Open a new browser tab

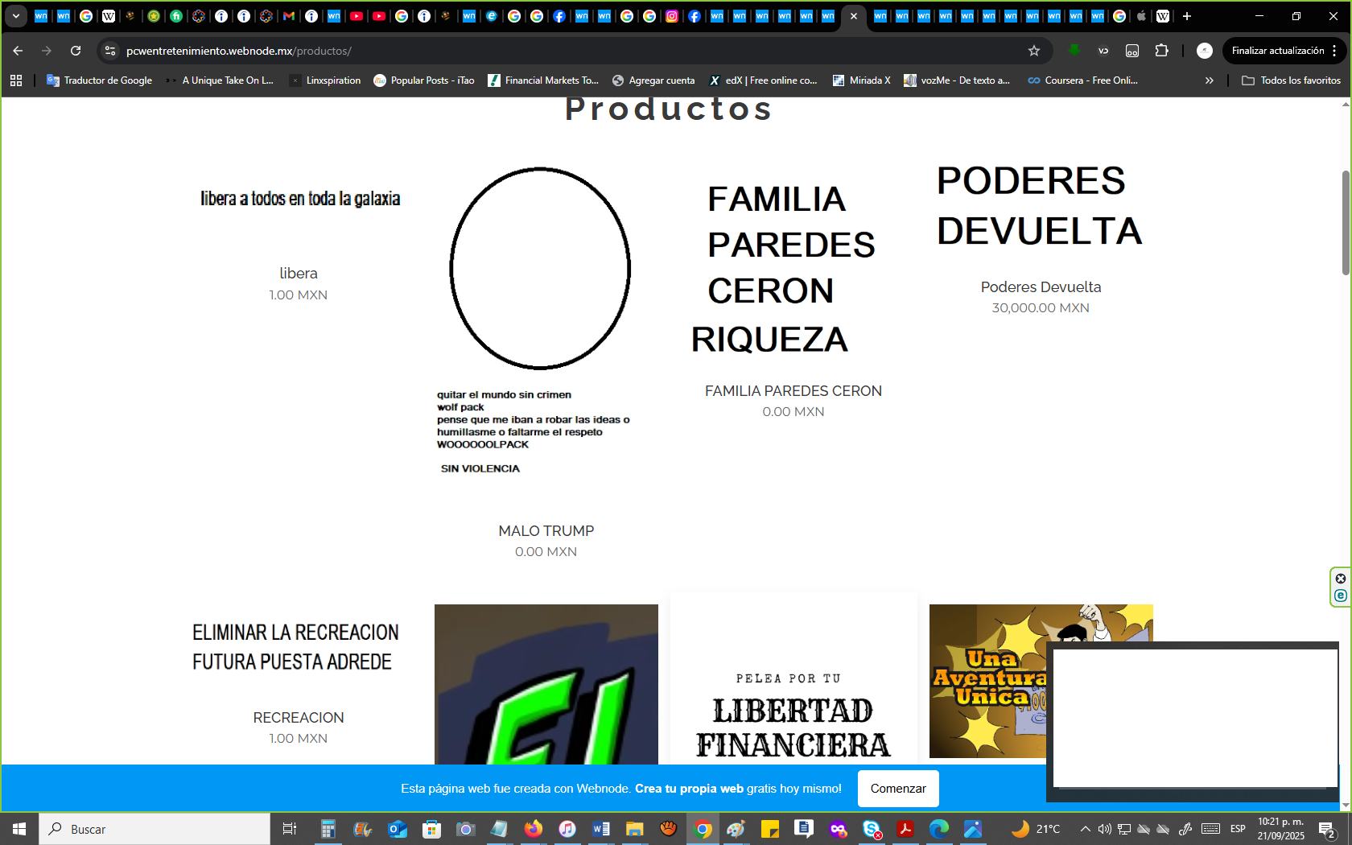(x=1187, y=16)
